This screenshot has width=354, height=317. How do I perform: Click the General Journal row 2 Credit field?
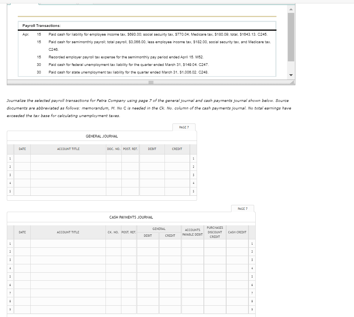(x=177, y=167)
